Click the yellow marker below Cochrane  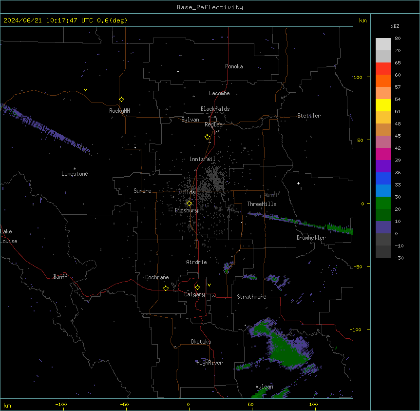pyautogui.click(x=166, y=288)
